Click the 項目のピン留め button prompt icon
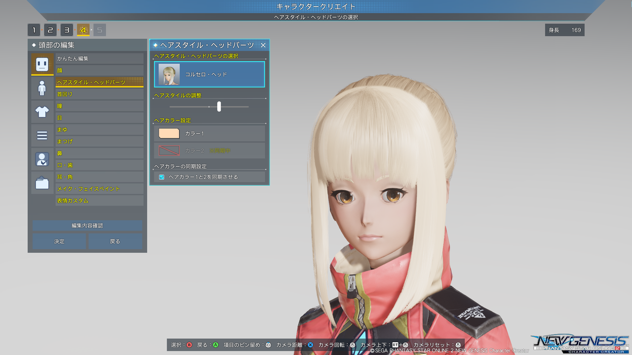This screenshot has width=632, height=355. tap(269, 345)
